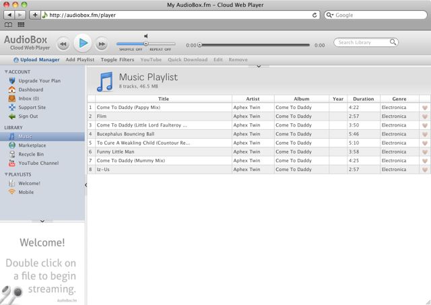Viewport: 431px width, 305px height.
Task: Click the audiobox.fm/player address bar
Action: click(180, 15)
